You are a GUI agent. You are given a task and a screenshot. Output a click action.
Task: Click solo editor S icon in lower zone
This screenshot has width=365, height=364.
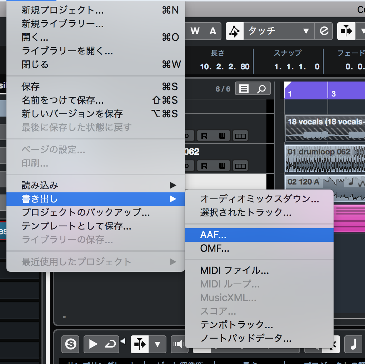pos(70,344)
